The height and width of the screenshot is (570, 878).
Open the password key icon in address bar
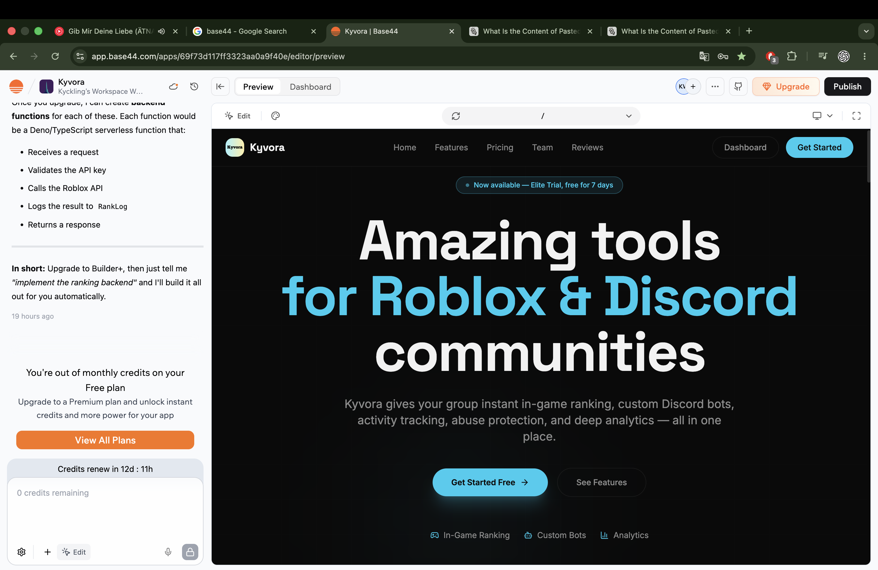tap(723, 56)
